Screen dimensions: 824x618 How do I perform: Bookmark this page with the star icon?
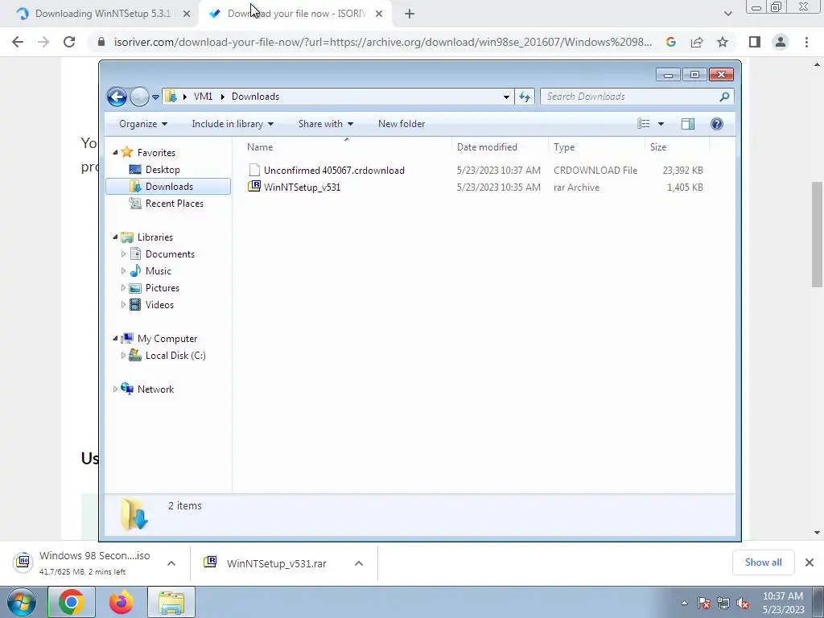point(723,42)
